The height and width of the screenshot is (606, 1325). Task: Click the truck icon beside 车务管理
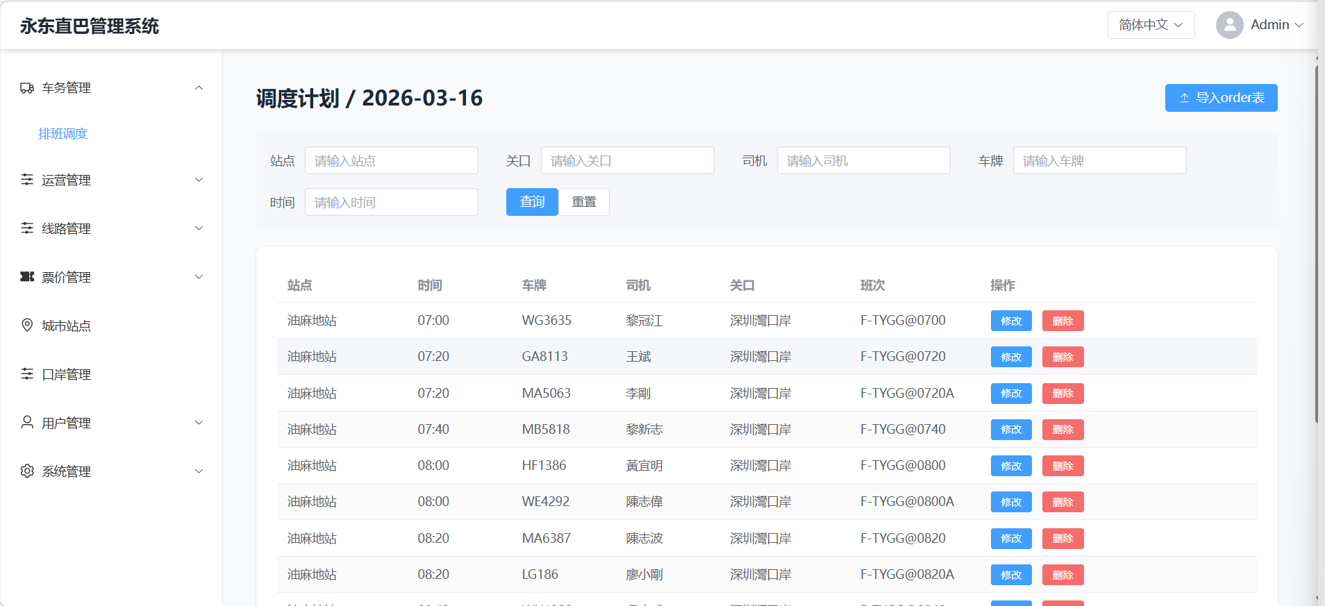pyautogui.click(x=27, y=88)
